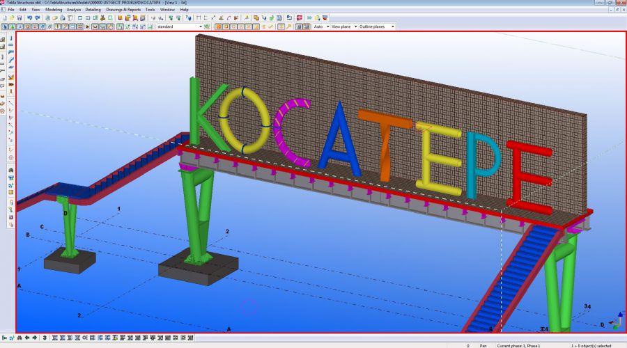The image size is (627, 348).
Task: Create a steel column from left toolbar
Action: 10,38
